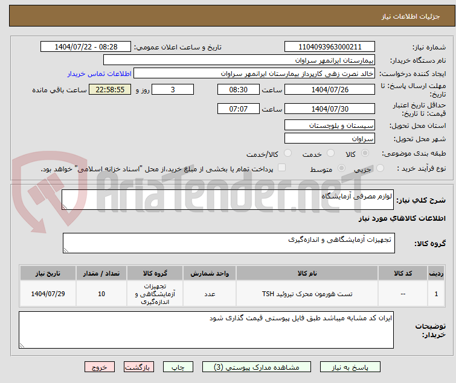Image resolution: width=456 pixels, height=383 pixels.
Task: Click the remaining days field showing 3
Action: [173, 89]
